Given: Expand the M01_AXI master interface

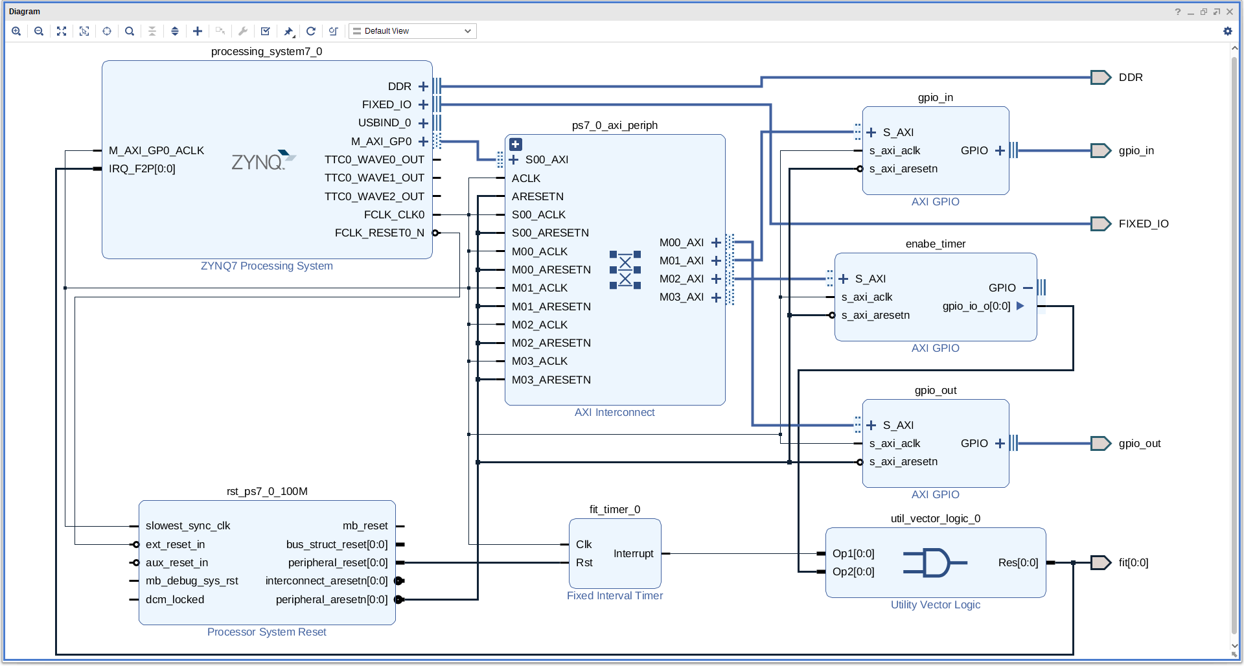Looking at the screenshot, I should (716, 260).
